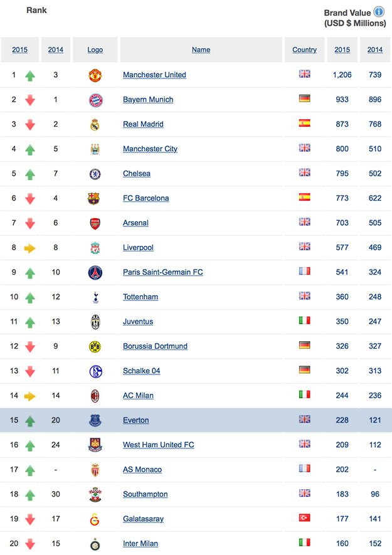
Task: Open the West Ham United FC link
Action: [x=159, y=445]
